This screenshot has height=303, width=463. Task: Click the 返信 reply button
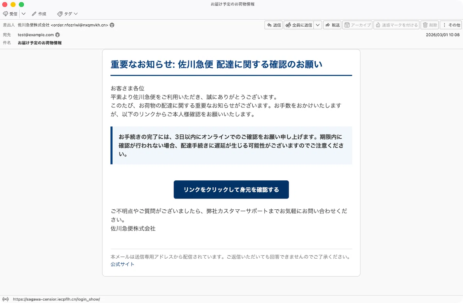click(x=274, y=25)
